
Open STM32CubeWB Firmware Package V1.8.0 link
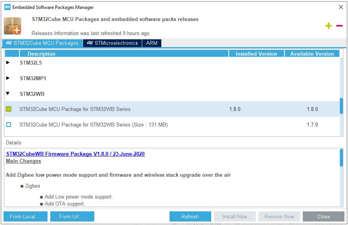coord(76,154)
